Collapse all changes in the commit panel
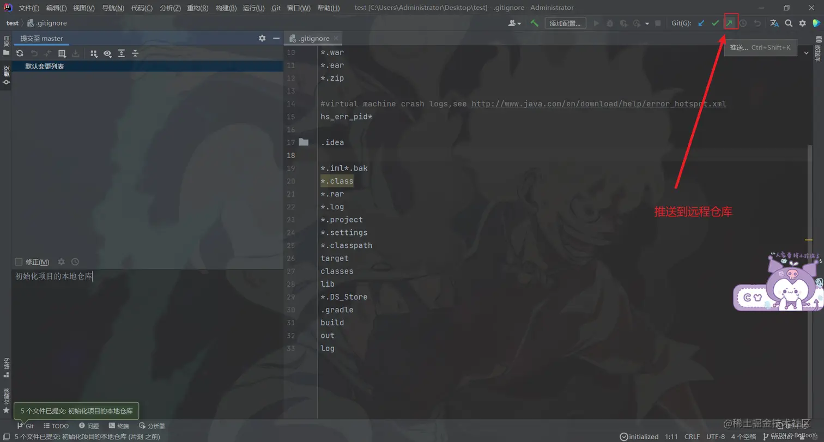This screenshot has height=442, width=824. 135,53
